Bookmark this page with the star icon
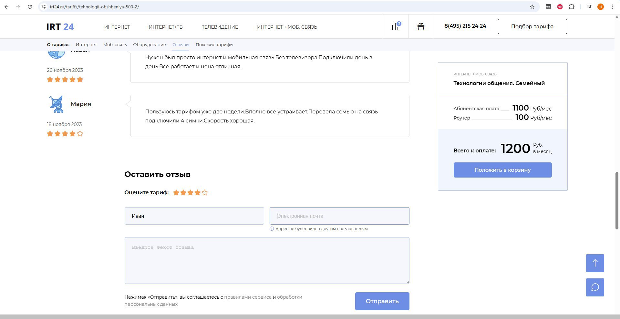620x319 pixels. pos(532,7)
